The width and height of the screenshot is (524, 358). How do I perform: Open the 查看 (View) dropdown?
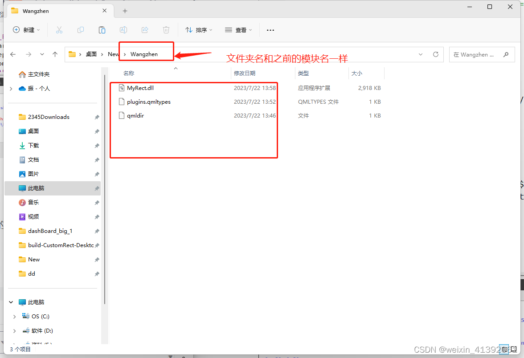point(239,30)
